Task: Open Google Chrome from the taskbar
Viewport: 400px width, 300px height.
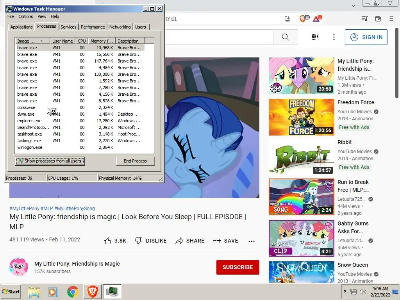Action: coord(73,292)
